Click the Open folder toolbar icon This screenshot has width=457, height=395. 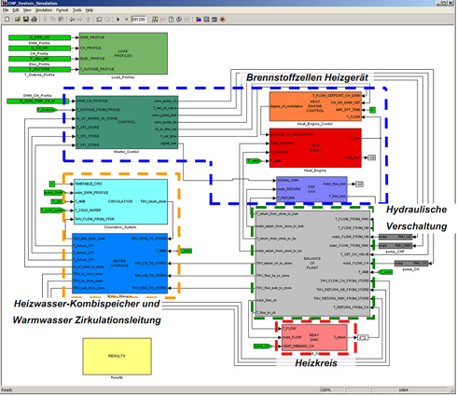pyautogui.click(x=18, y=20)
